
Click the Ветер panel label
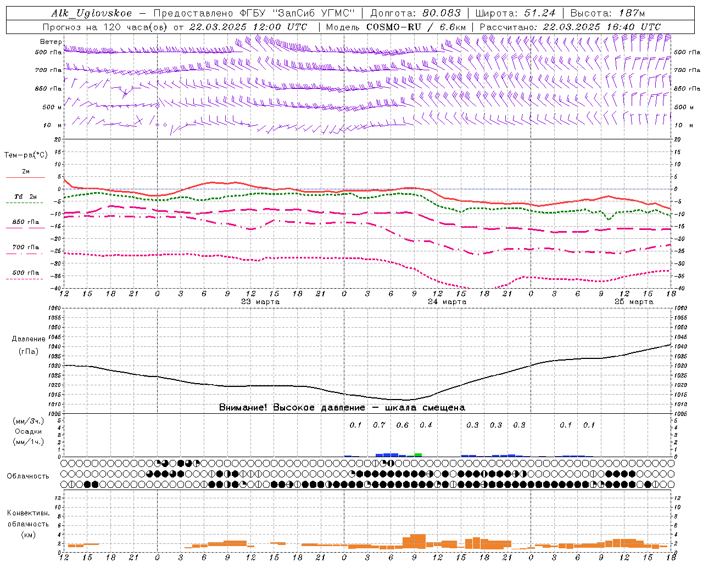[x=51, y=42]
